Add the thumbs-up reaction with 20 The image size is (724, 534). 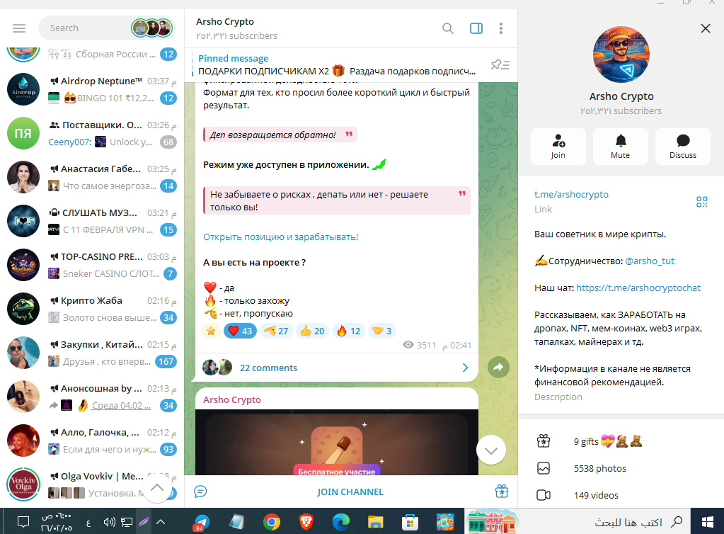[x=312, y=331]
